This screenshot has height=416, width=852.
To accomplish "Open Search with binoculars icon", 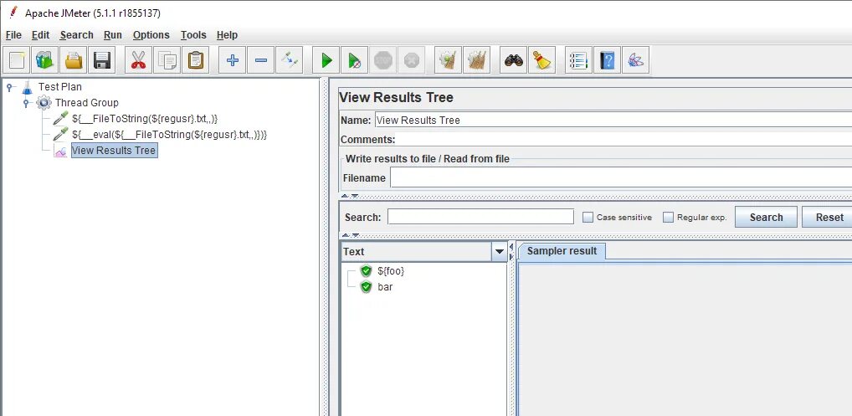I will (514, 59).
